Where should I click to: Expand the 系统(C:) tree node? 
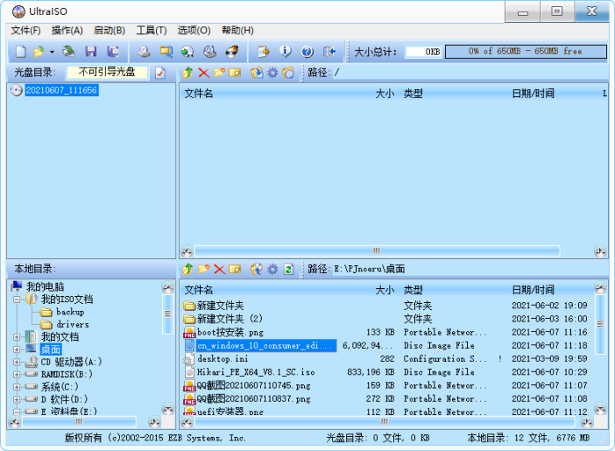coord(17,387)
